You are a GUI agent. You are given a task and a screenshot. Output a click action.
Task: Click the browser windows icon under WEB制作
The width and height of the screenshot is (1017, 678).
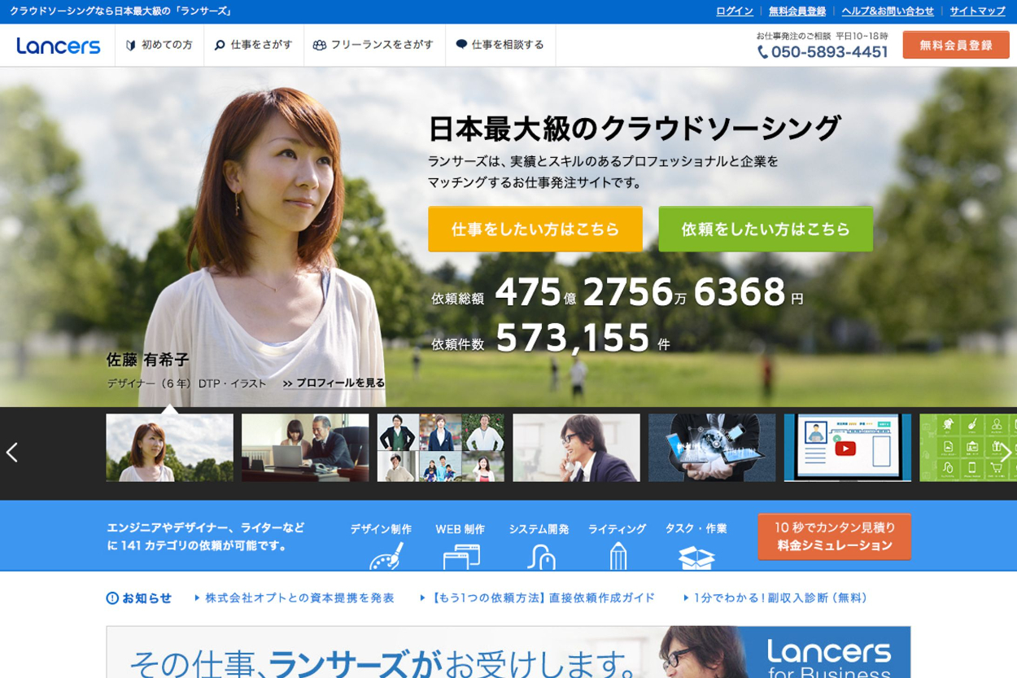461,557
